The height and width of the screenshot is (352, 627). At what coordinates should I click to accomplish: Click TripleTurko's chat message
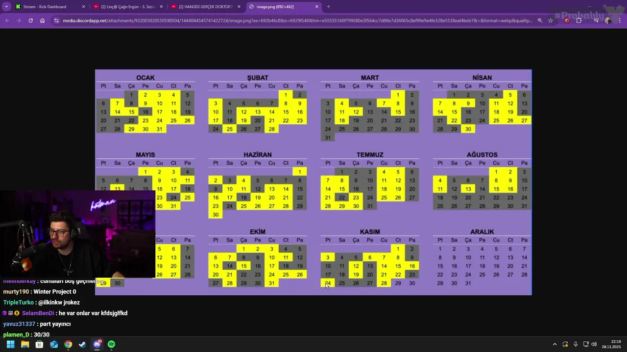[x=59, y=303]
